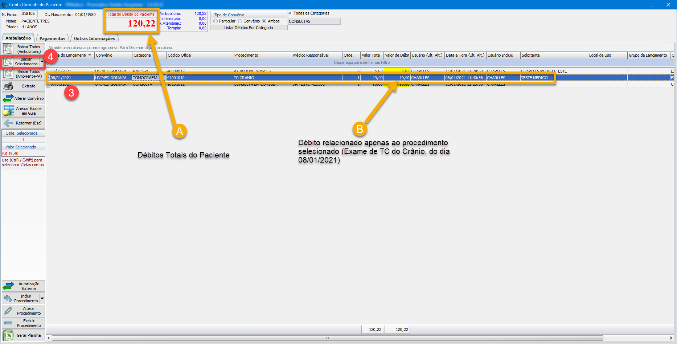Open the CONSULTAS category dropdown
Image resolution: width=677 pixels, height=344 pixels.
(337, 21)
